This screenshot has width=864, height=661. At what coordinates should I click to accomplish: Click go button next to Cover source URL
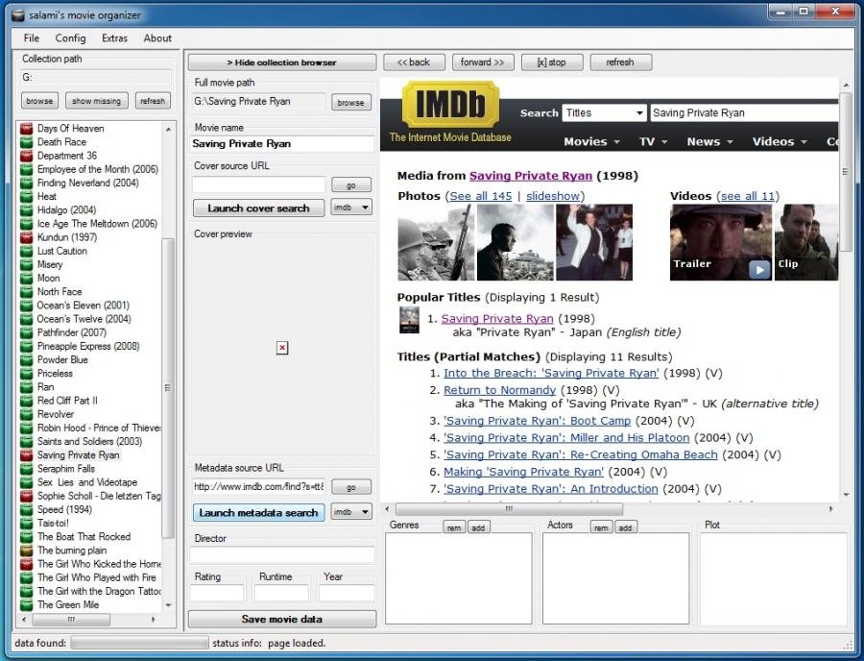(x=351, y=185)
